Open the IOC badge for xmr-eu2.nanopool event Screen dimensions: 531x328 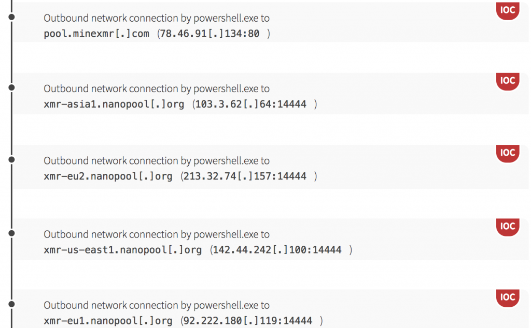(x=508, y=153)
